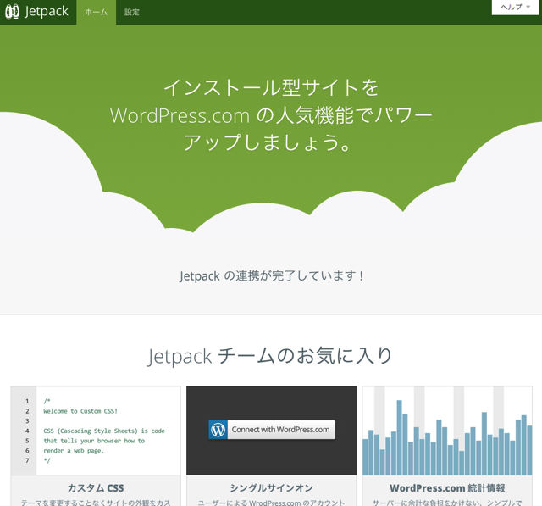Click 'Jetpack の連携が完了しています！' message

click(271, 276)
